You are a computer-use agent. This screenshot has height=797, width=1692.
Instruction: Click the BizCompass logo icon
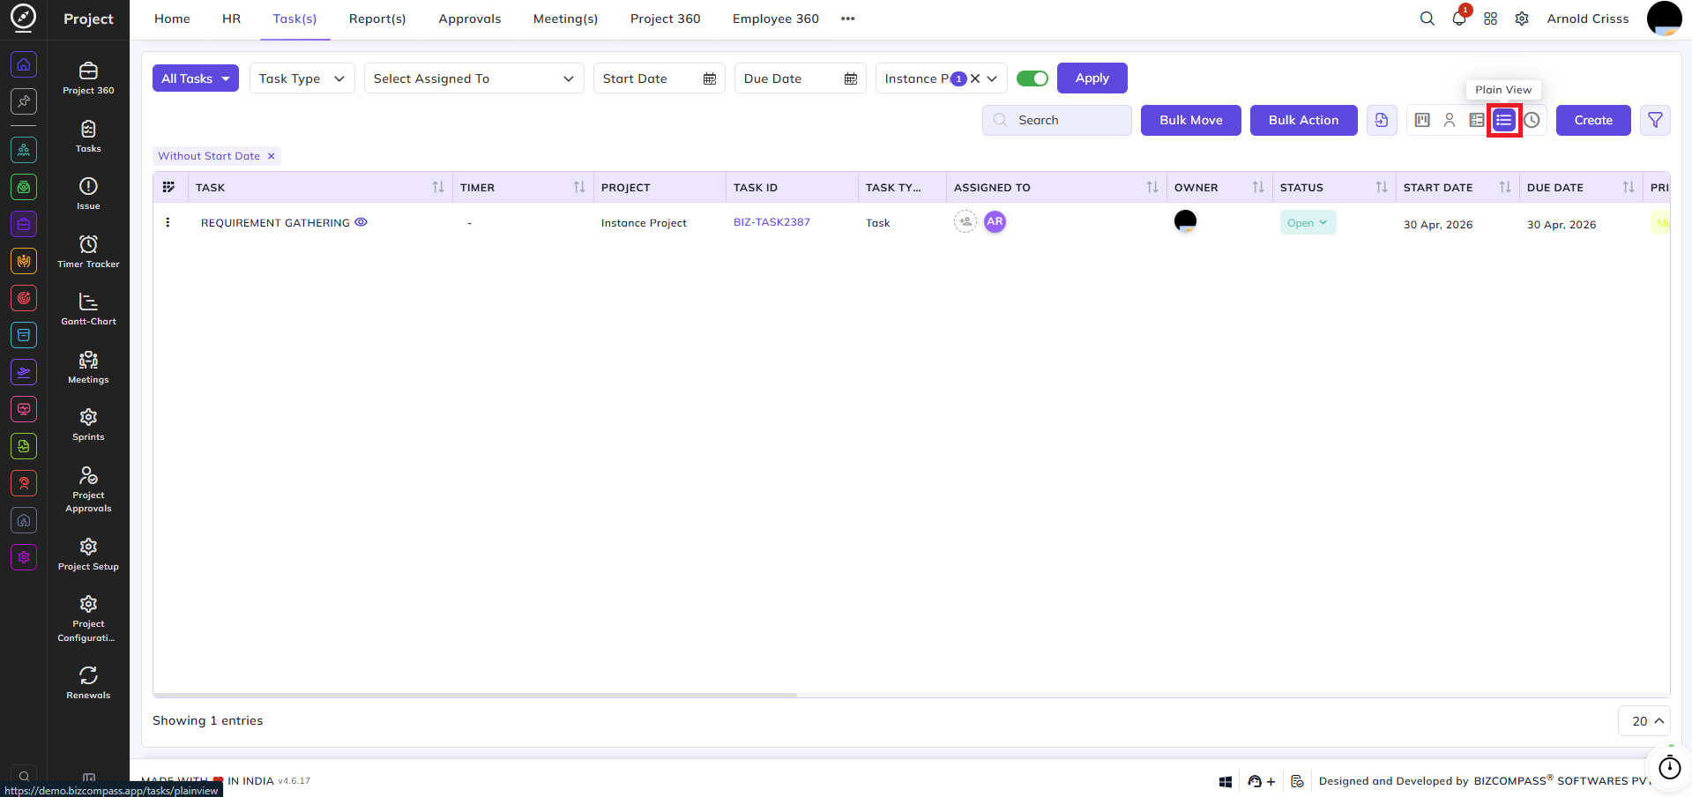coord(24,18)
